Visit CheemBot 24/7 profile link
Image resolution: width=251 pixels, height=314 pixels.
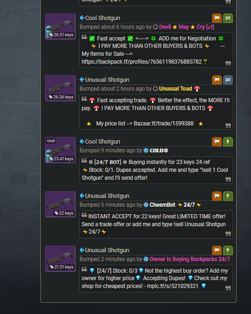[175, 205]
